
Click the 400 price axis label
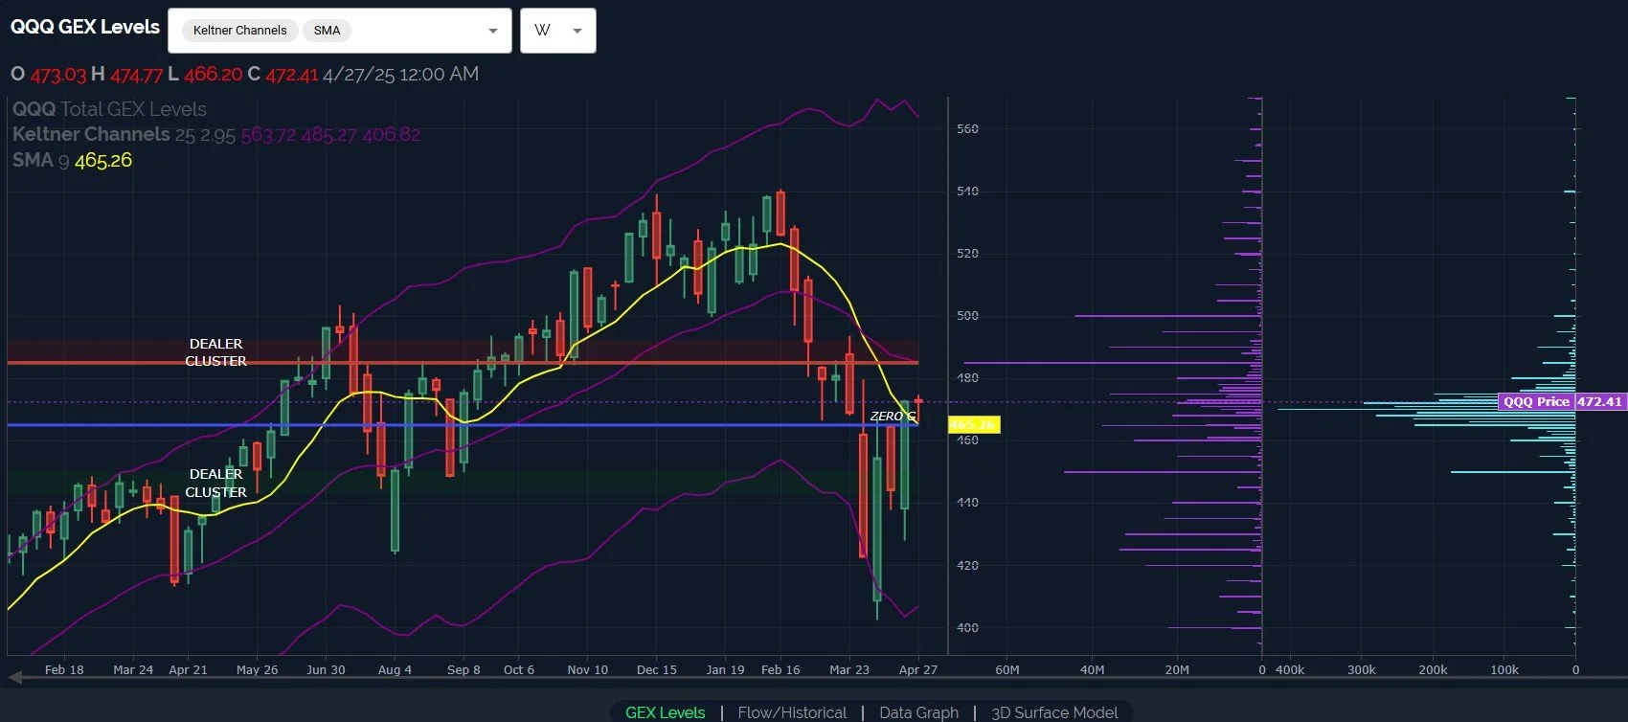[x=967, y=627]
